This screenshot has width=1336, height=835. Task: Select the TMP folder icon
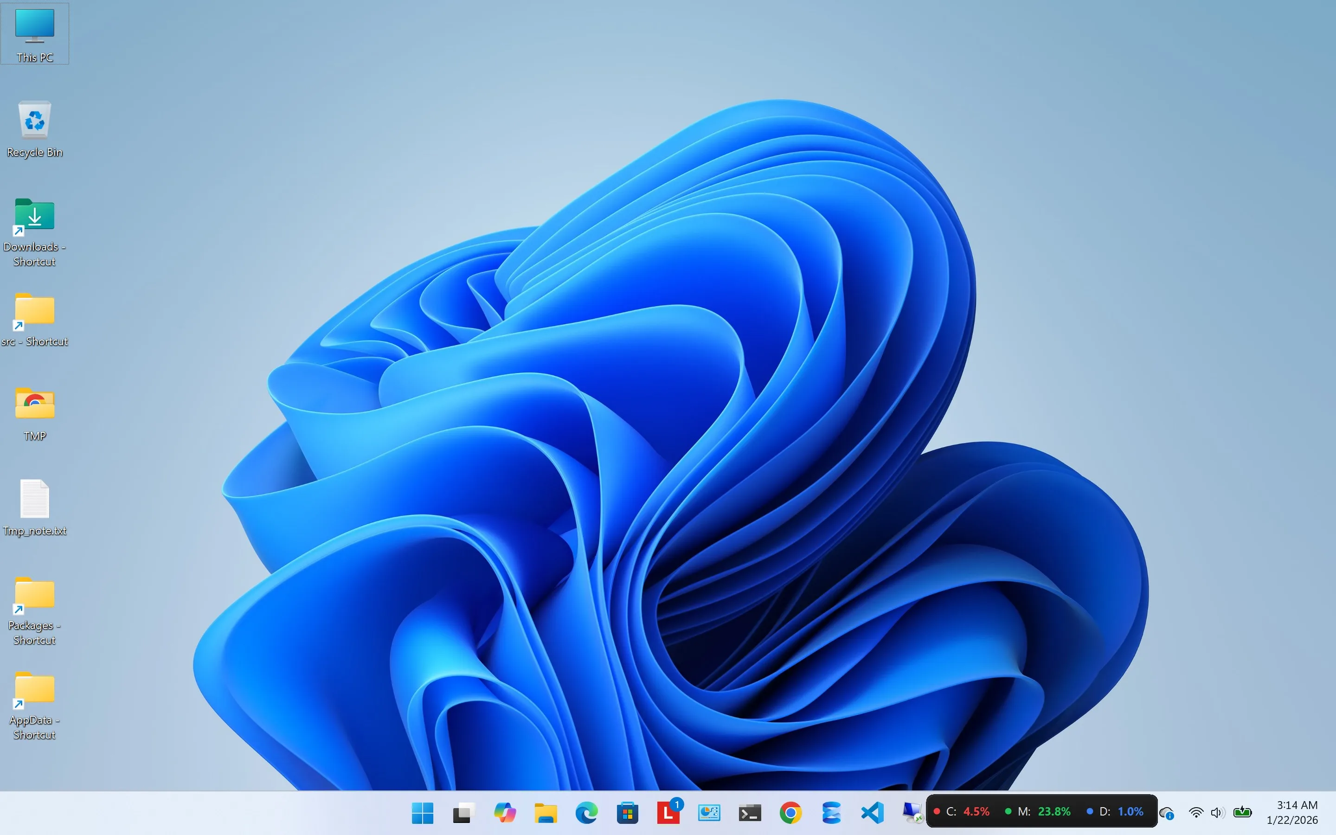(35, 414)
